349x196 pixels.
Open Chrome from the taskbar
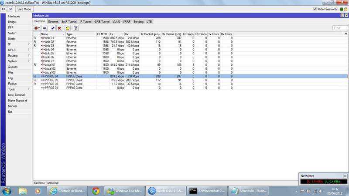pos(96,191)
